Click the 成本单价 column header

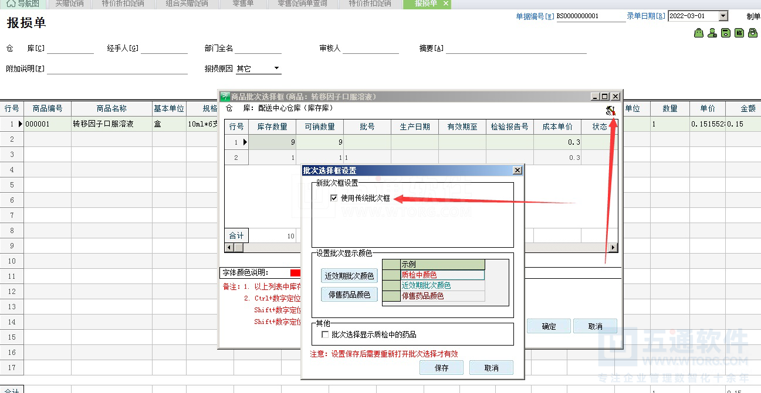point(557,127)
